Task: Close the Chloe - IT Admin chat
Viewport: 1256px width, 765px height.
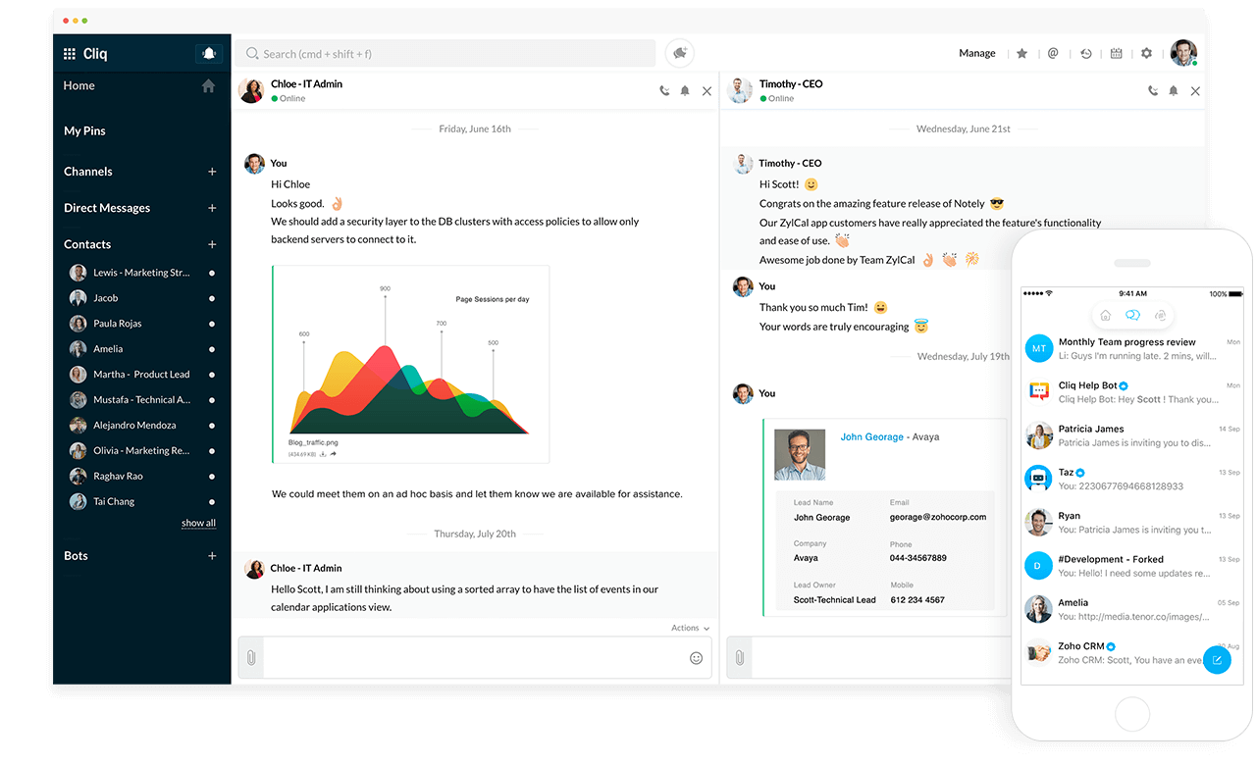Action: click(706, 91)
